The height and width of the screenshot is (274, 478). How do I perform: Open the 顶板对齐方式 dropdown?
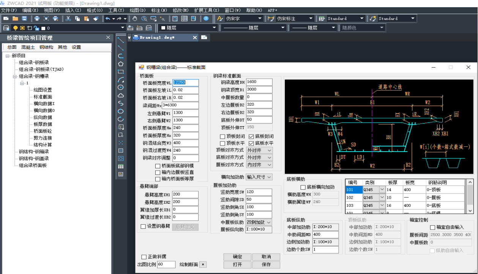point(259,150)
